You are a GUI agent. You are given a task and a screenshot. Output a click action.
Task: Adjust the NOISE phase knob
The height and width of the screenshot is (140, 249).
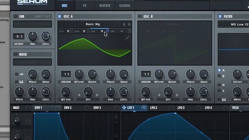[33, 74]
